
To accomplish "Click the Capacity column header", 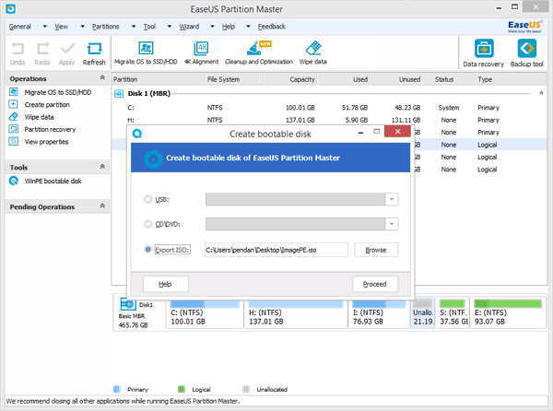I will 302,79.
